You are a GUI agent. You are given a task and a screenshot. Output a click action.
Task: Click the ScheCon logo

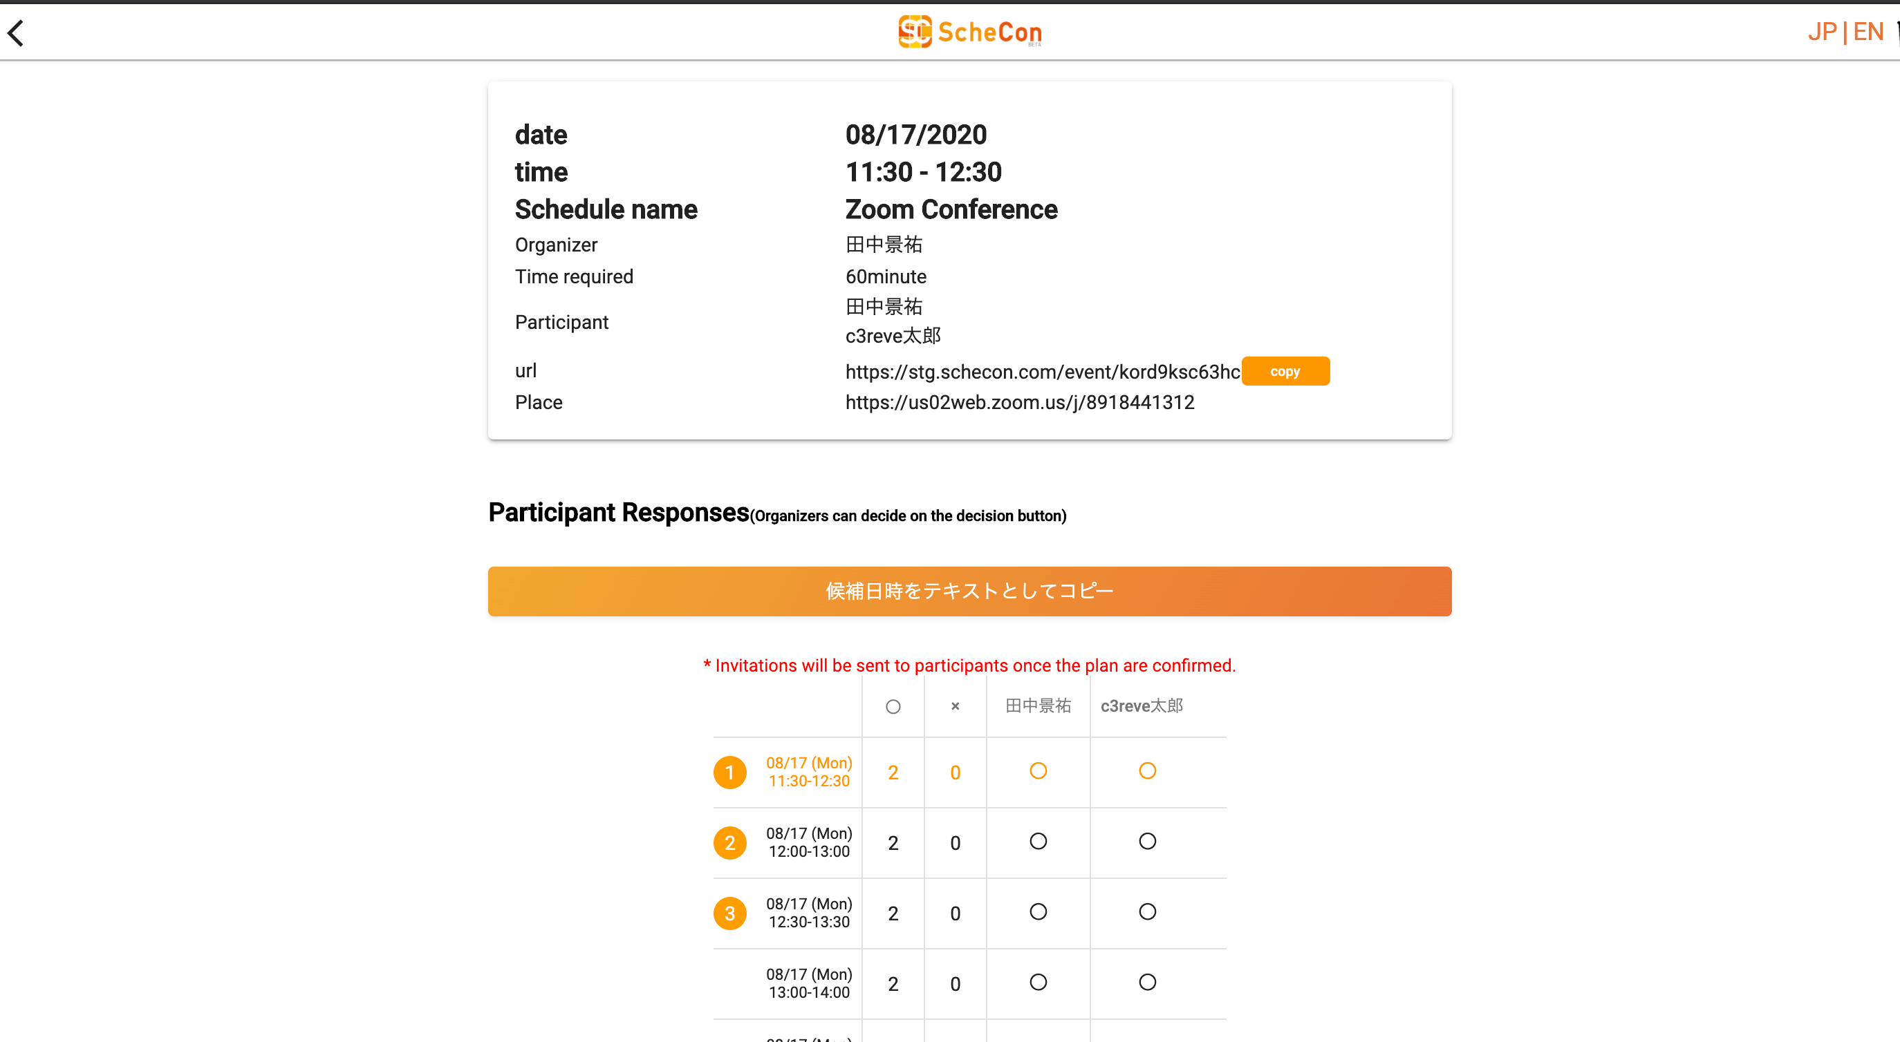tap(969, 32)
